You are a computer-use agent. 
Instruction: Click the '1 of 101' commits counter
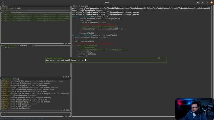click(x=65, y=110)
